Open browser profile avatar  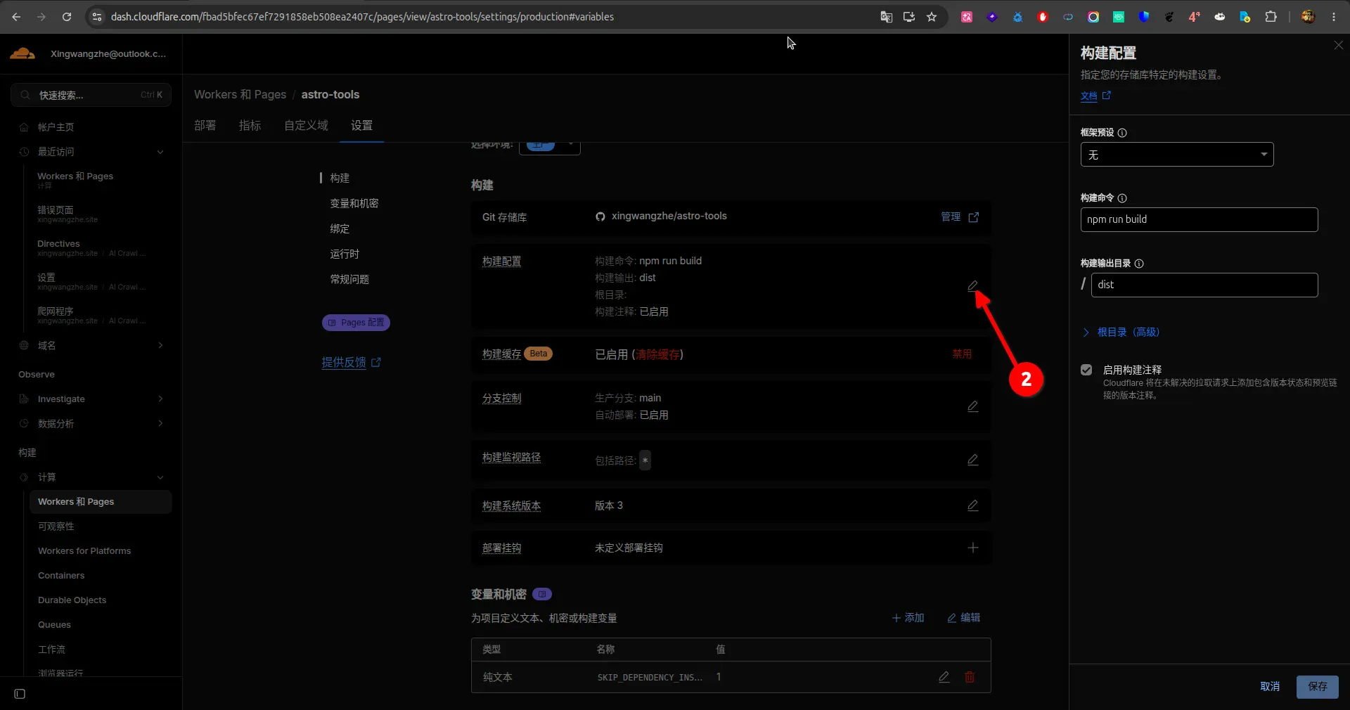(1308, 17)
